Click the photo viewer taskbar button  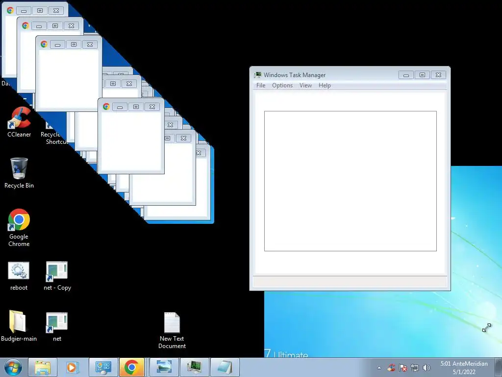tap(164, 367)
